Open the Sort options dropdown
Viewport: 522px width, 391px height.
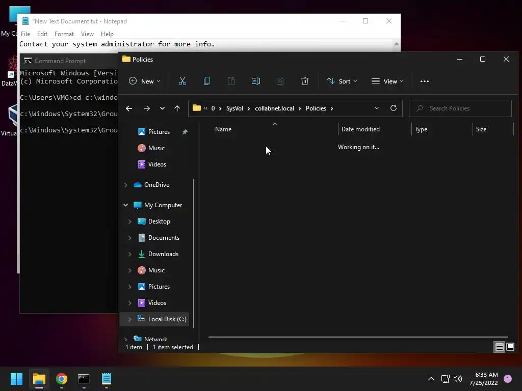(342, 81)
